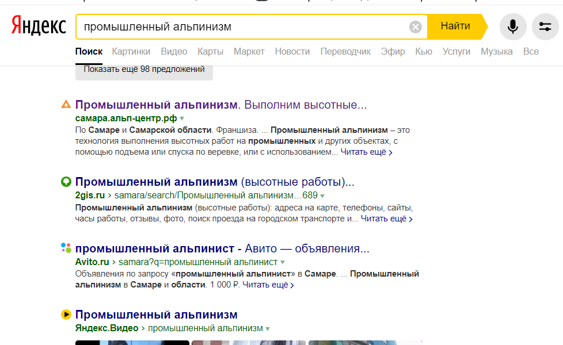Open result Промышленный альпинизм. Выполним высотные...
The width and height of the screenshot is (563, 345).
click(221, 105)
